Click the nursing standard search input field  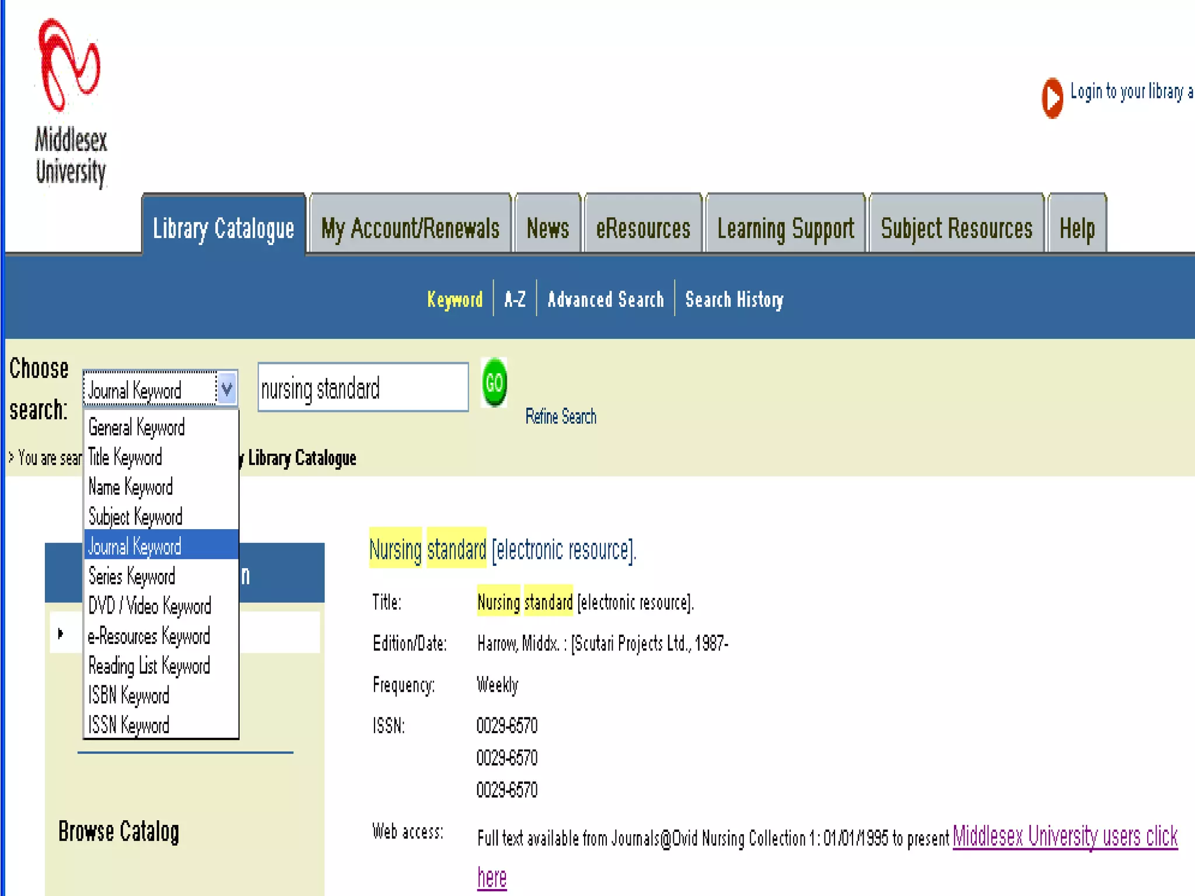pos(362,388)
